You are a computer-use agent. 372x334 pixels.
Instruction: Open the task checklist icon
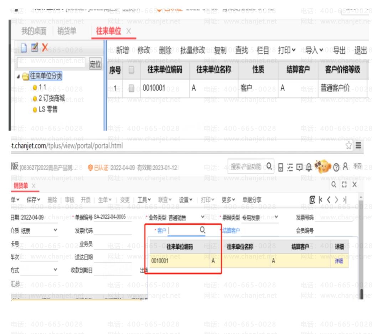coord(290,167)
